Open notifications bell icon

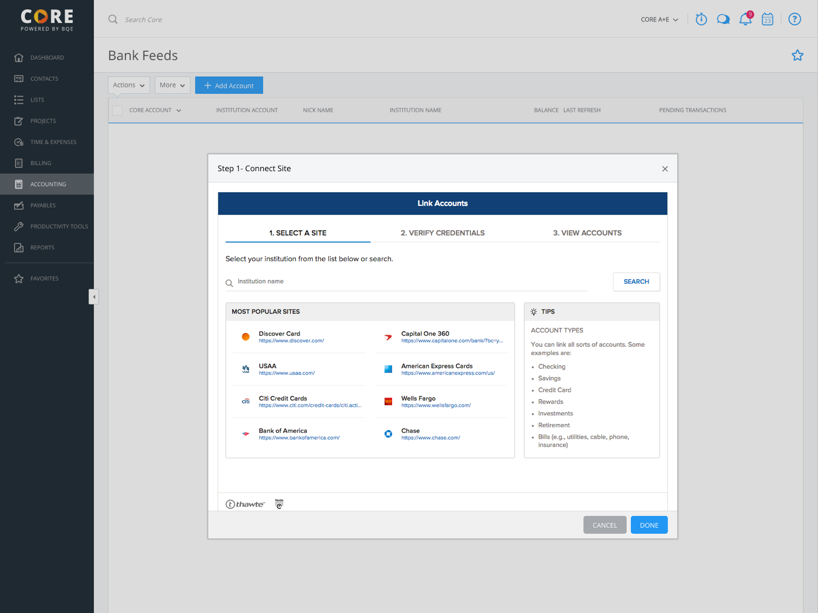click(x=745, y=19)
